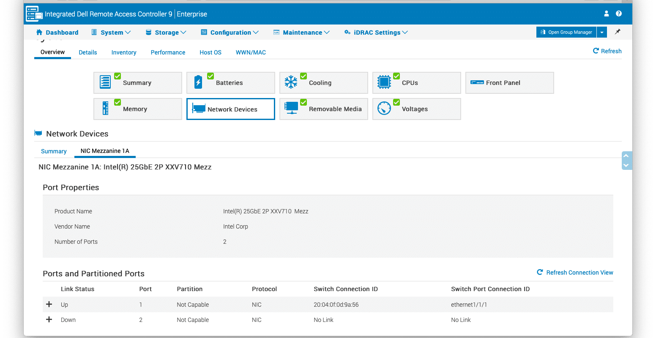Click the Partition column header
This screenshot has height=338, width=656.
click(189, 289)
